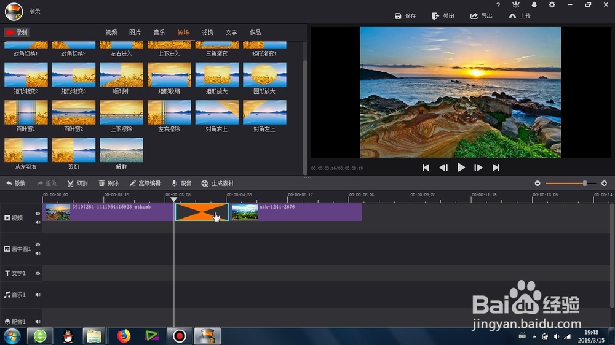Toggle visibility of the 视频 track
This screenshot has height=345, width=615.
coord(38,214)
